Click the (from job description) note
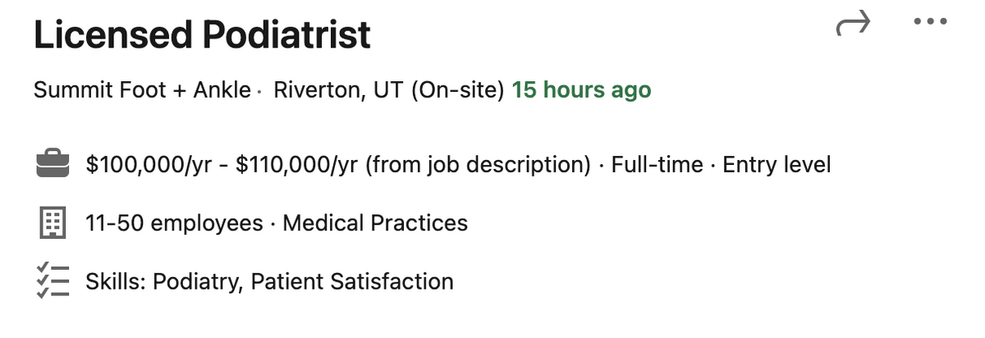Image resolution: width=985 pixels, height=338 pixels. coord(479,165)
